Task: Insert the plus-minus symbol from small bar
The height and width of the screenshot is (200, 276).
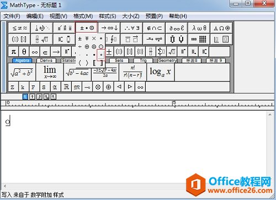Action: (x=109, y=52)
